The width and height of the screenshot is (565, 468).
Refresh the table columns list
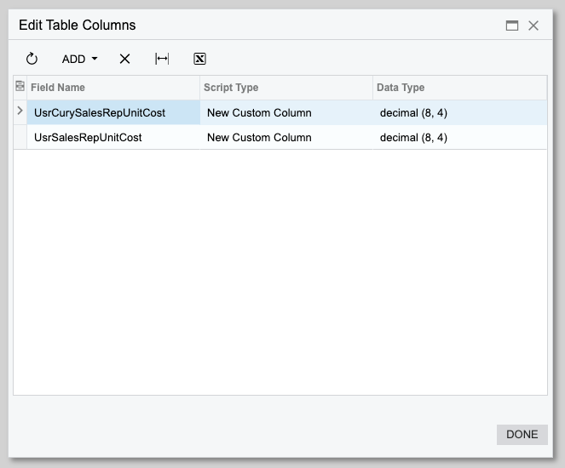tap(32, 59)
